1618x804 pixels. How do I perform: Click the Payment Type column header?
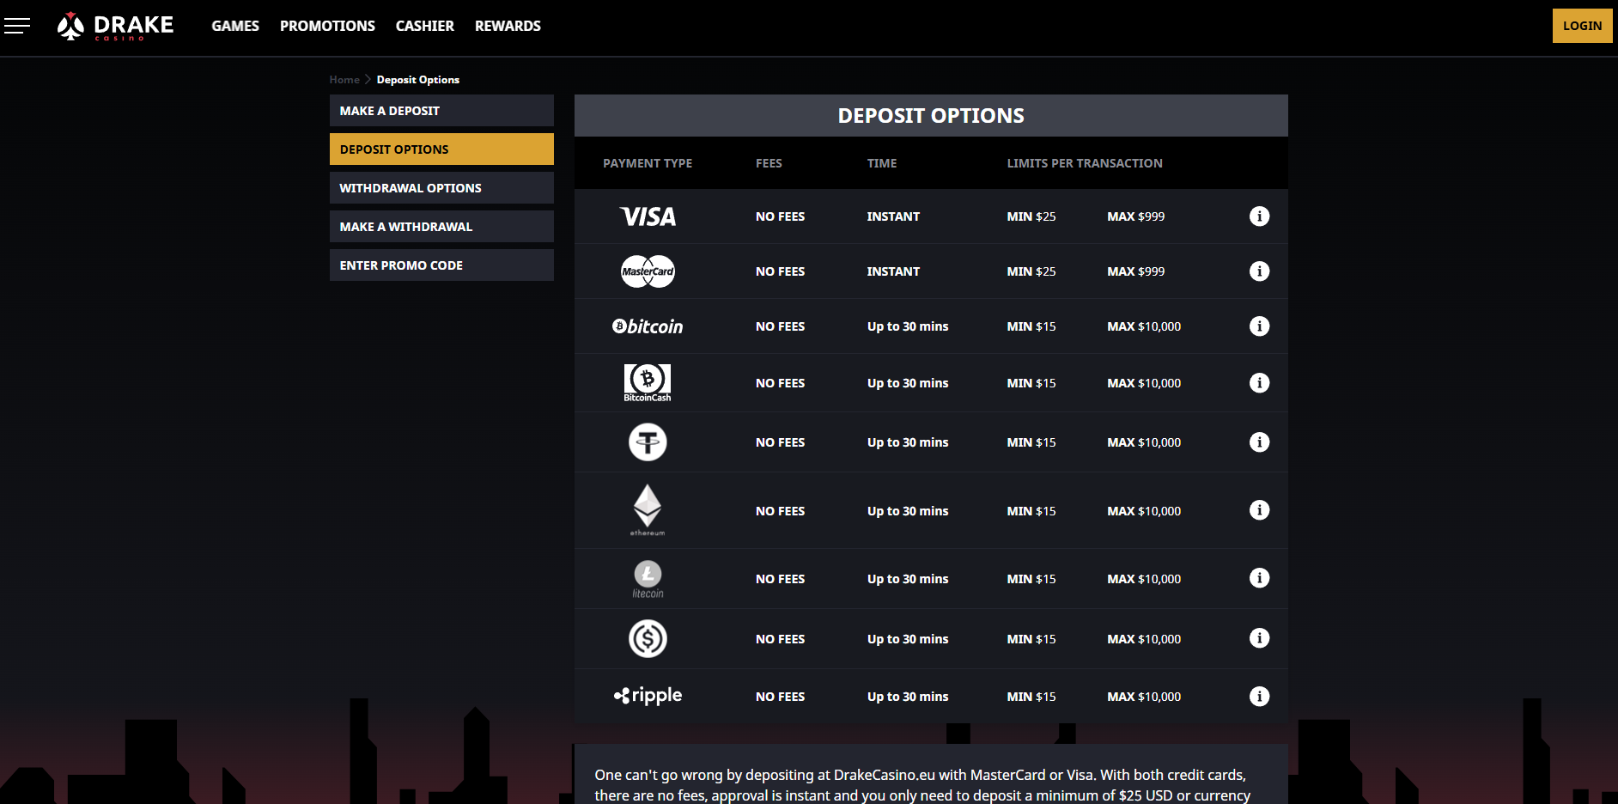(x=648, y=163)
